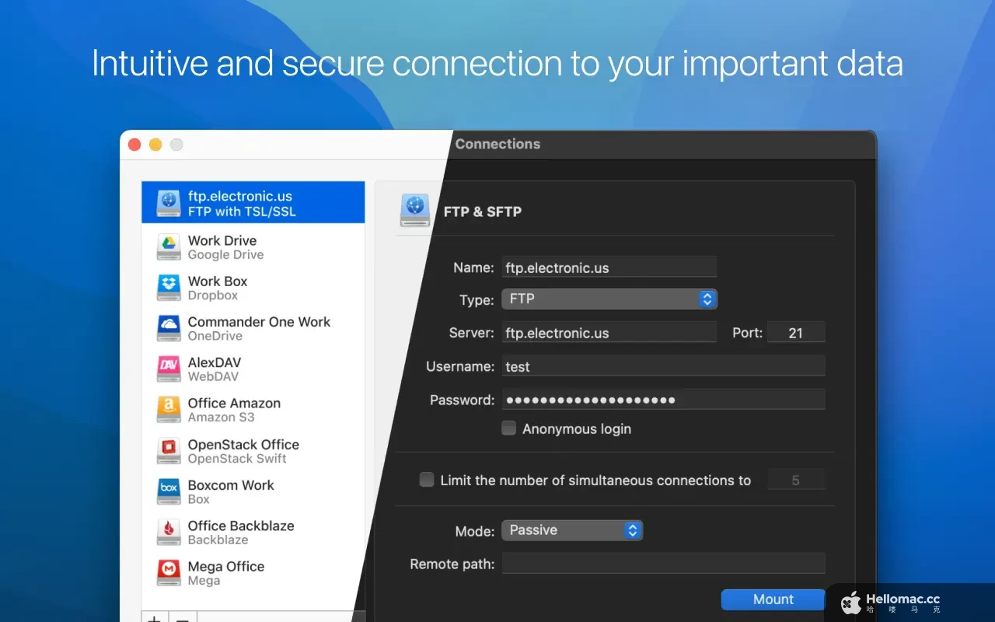Image resolution: width=995 pixels, height=622 pixels.
Task: Click the Amazon S3 icon for Office Amazon
Action: pyautogui.click(x=169, y=410)
